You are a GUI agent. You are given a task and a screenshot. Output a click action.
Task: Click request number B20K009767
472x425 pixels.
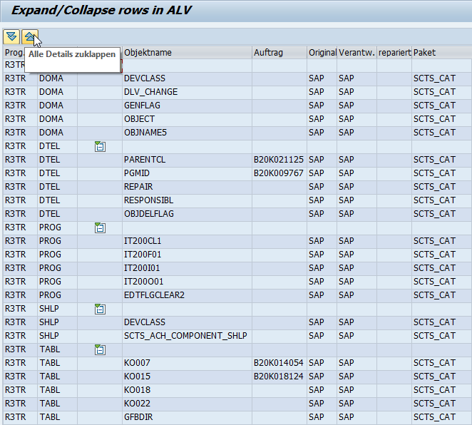tap(279, 173)
